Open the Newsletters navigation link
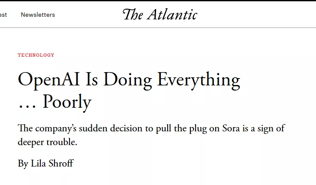 38,15
